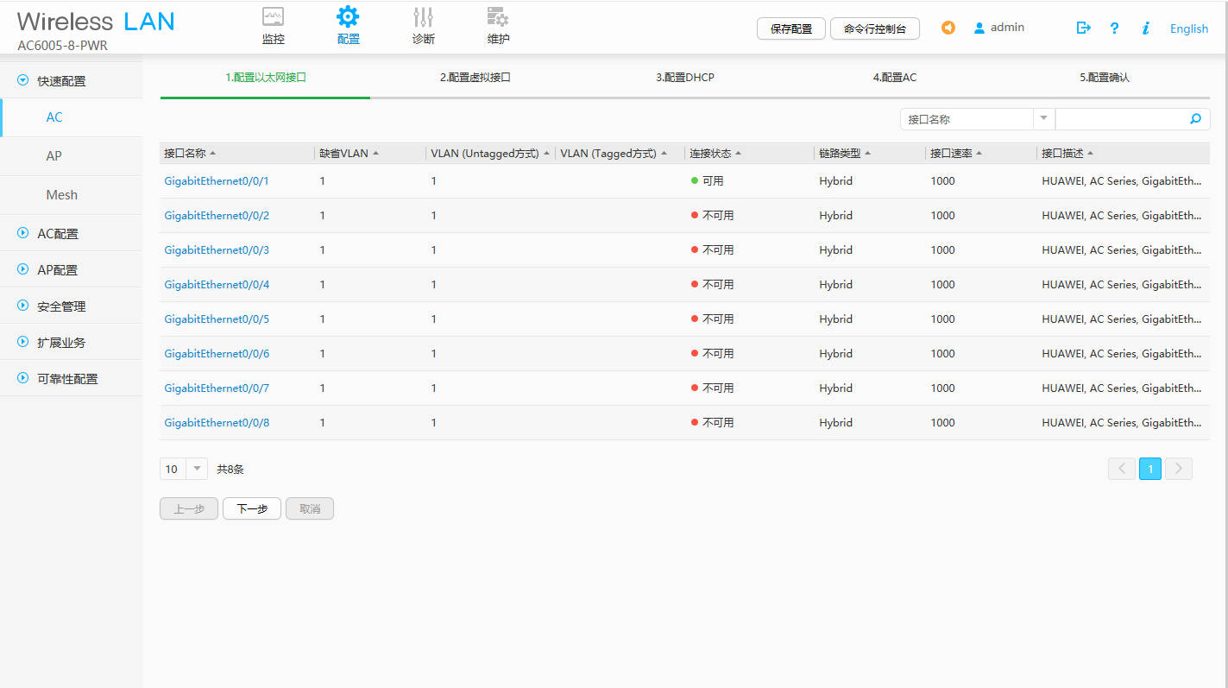Open the 接口名称 filter dropdown
The width and height of the screenshot is (1228, 688).
point(1043,118)
